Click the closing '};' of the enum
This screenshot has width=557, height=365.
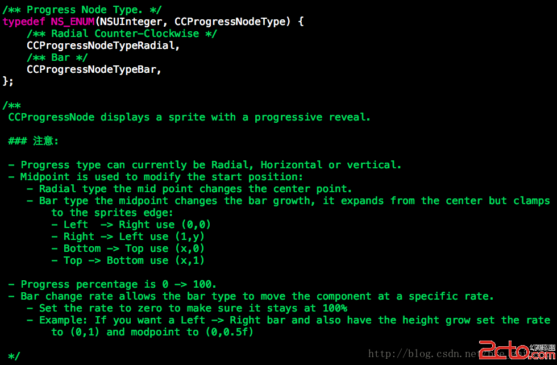[8, 81]
